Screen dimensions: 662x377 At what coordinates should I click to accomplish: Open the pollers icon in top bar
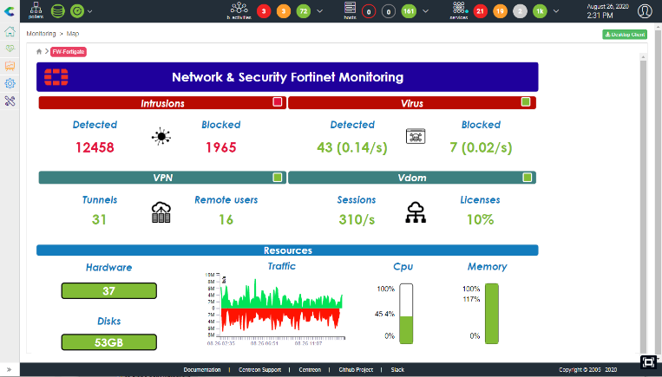pos(36,10)
